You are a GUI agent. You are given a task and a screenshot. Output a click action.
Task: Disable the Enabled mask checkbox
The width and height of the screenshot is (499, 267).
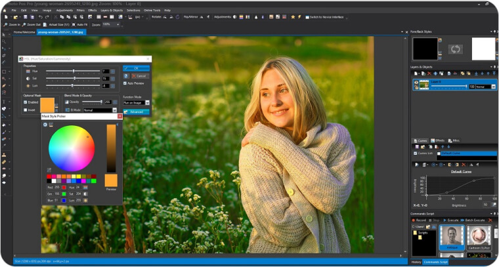coord(26,102)
